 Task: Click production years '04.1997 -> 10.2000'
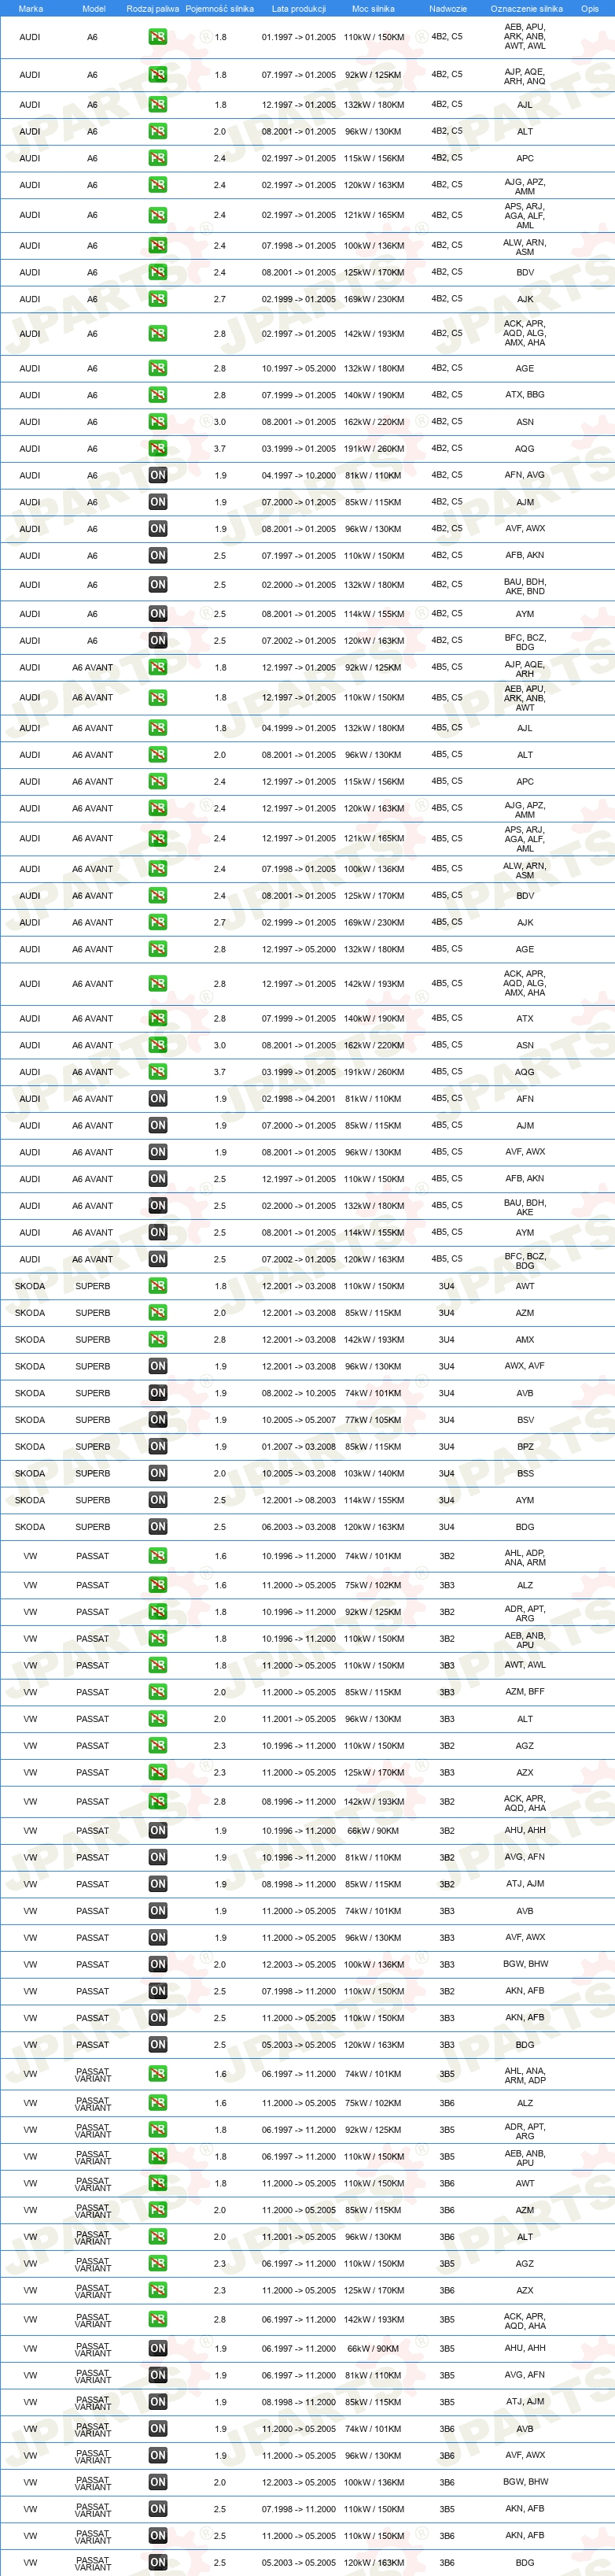tap(299, 476)
